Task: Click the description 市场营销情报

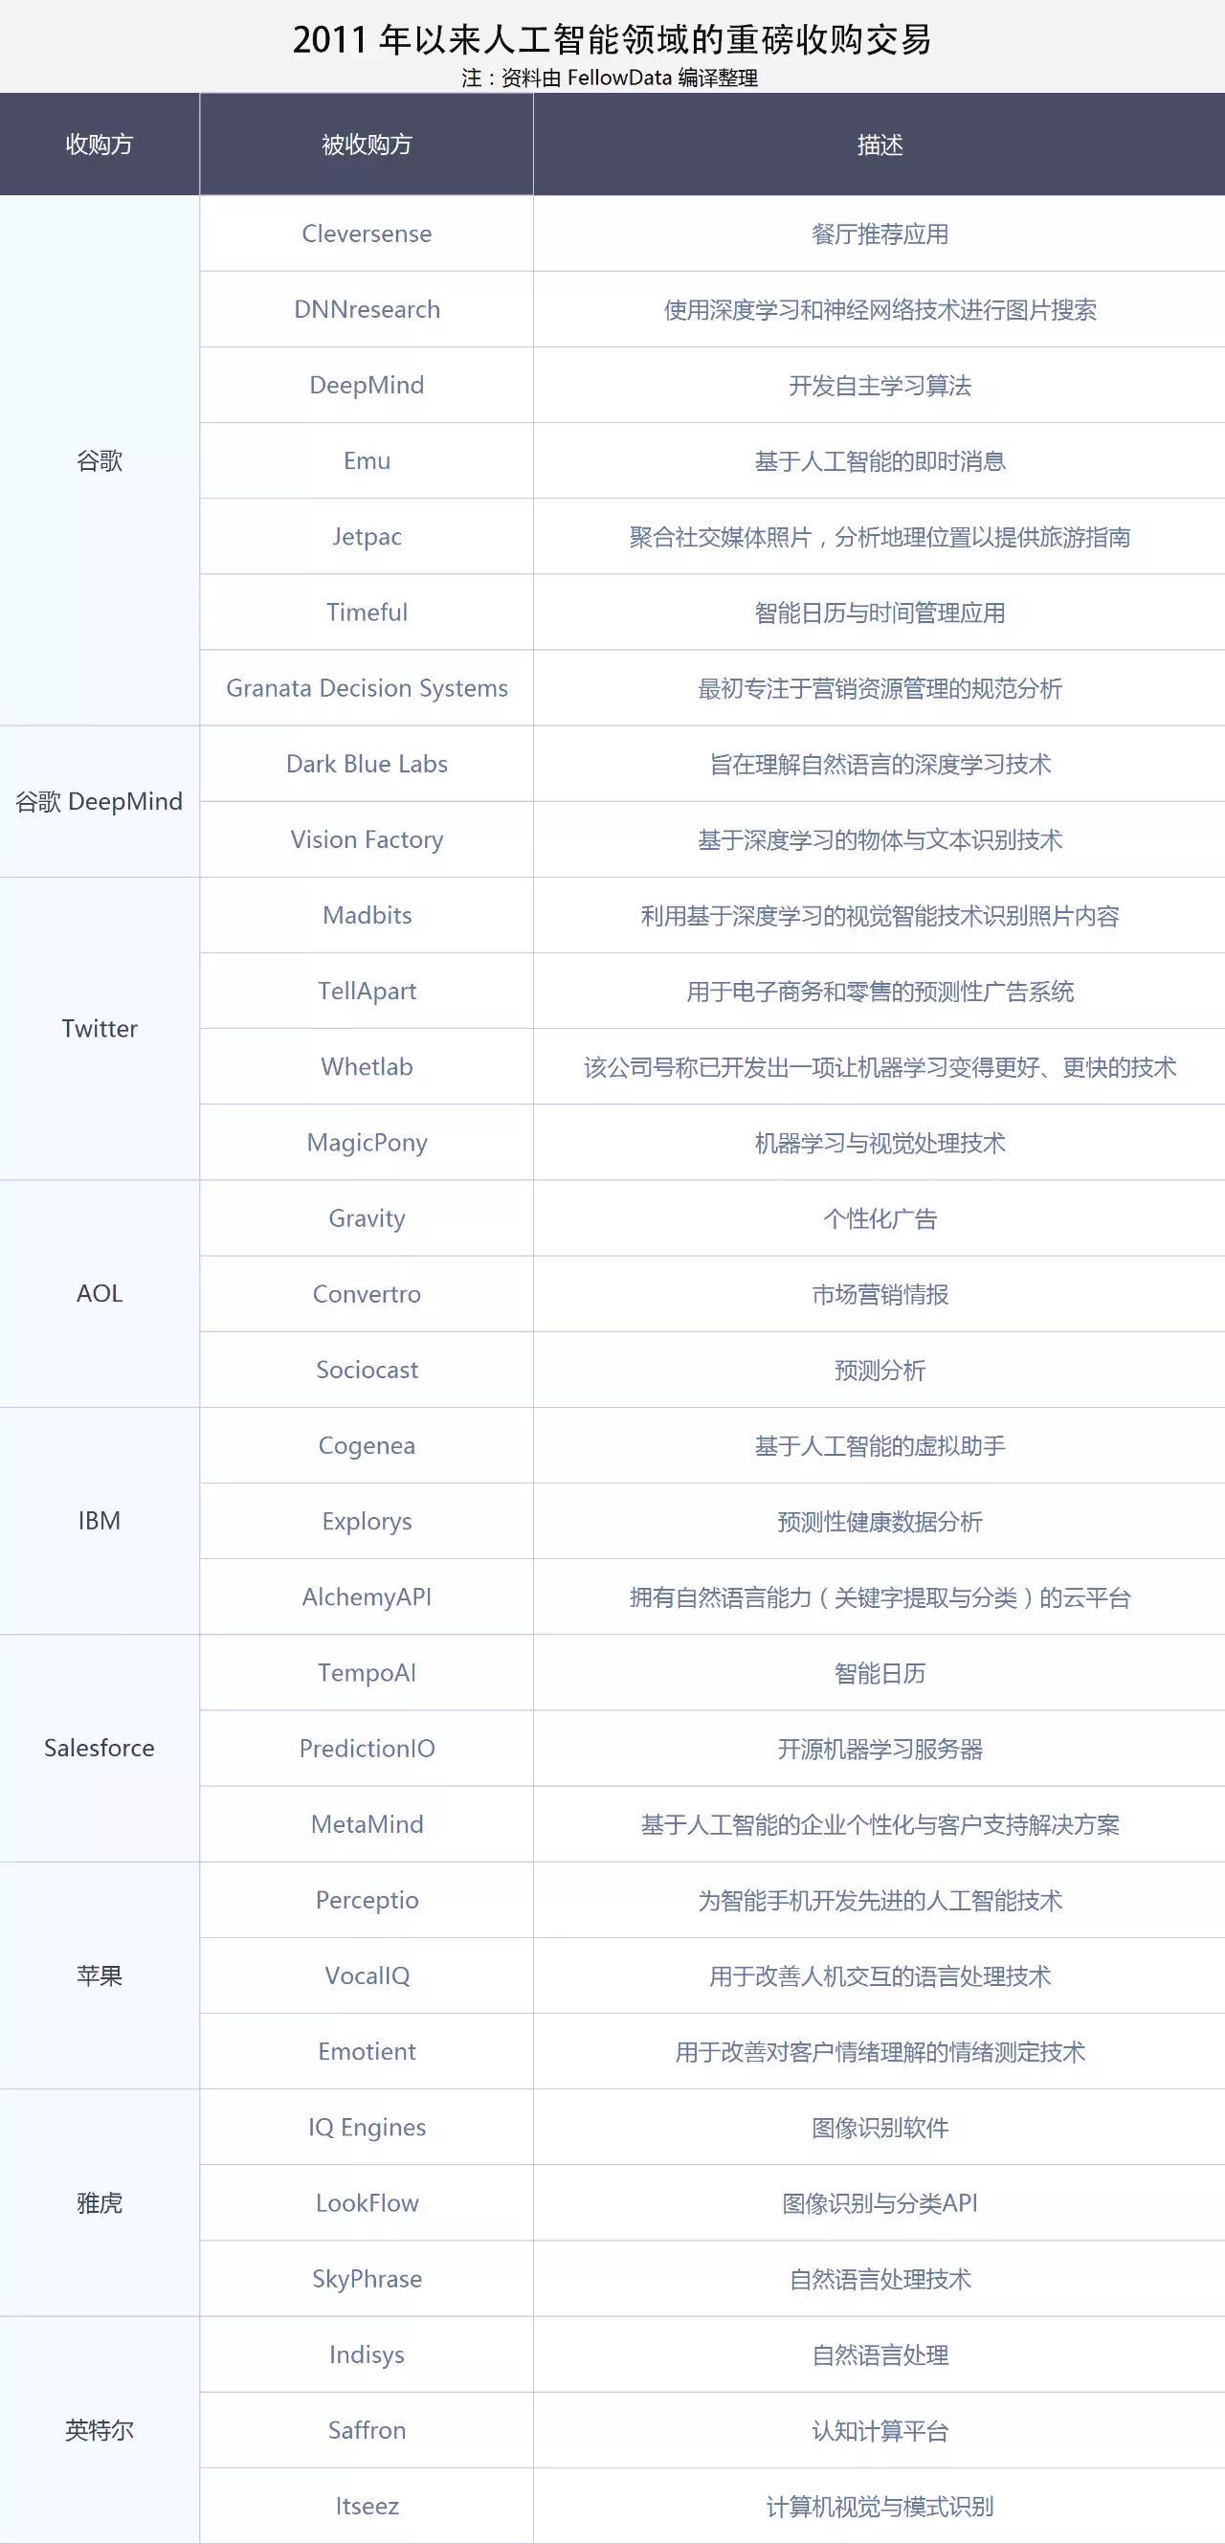Action: (880, 1295)
